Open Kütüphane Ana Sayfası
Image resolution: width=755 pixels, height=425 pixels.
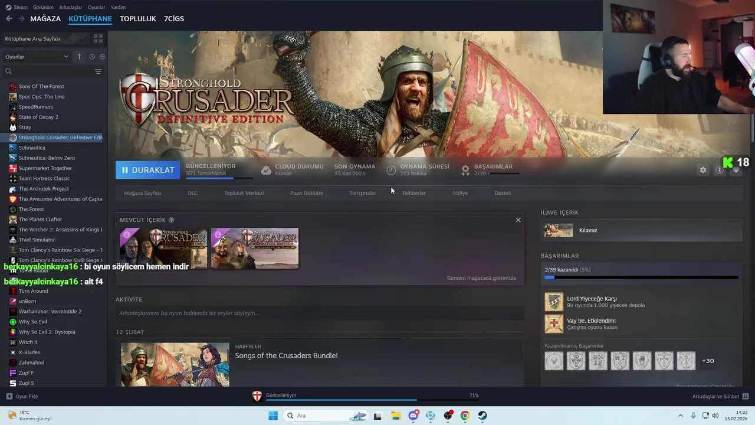[x=32, y=38]
